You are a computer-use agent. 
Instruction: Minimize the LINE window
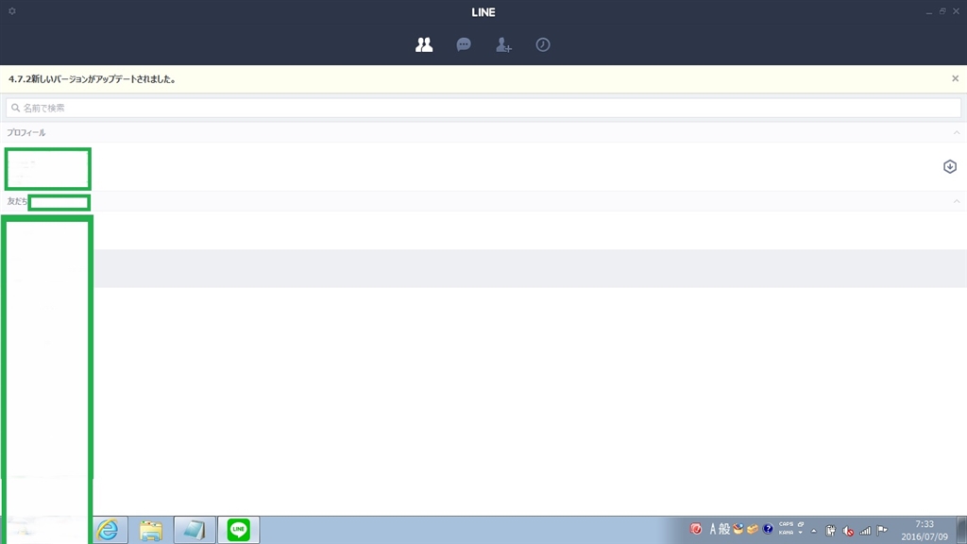(x=929, y=11)
